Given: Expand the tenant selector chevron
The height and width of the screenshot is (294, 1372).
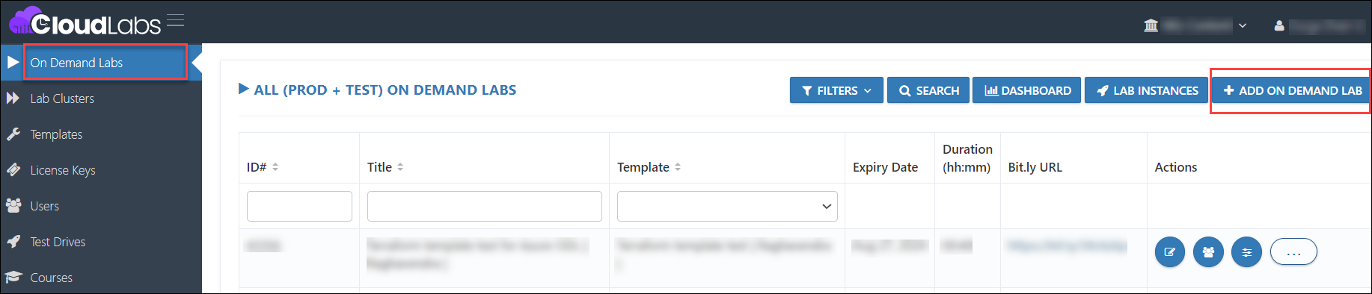Looking at the screenshot, I should pos(1243,25).
